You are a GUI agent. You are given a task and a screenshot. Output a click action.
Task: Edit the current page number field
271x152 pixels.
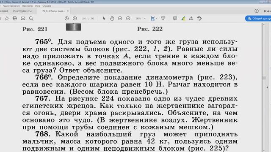pos(84,19)
